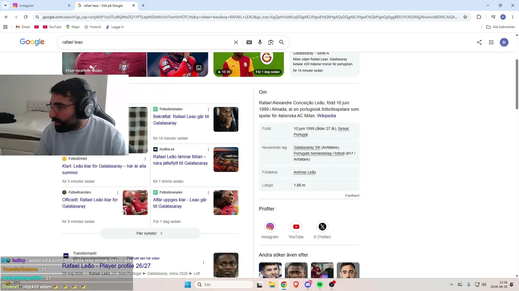The image size is (519, 291).
Task: Open the Windows Start menu
Action: [188, 285]
